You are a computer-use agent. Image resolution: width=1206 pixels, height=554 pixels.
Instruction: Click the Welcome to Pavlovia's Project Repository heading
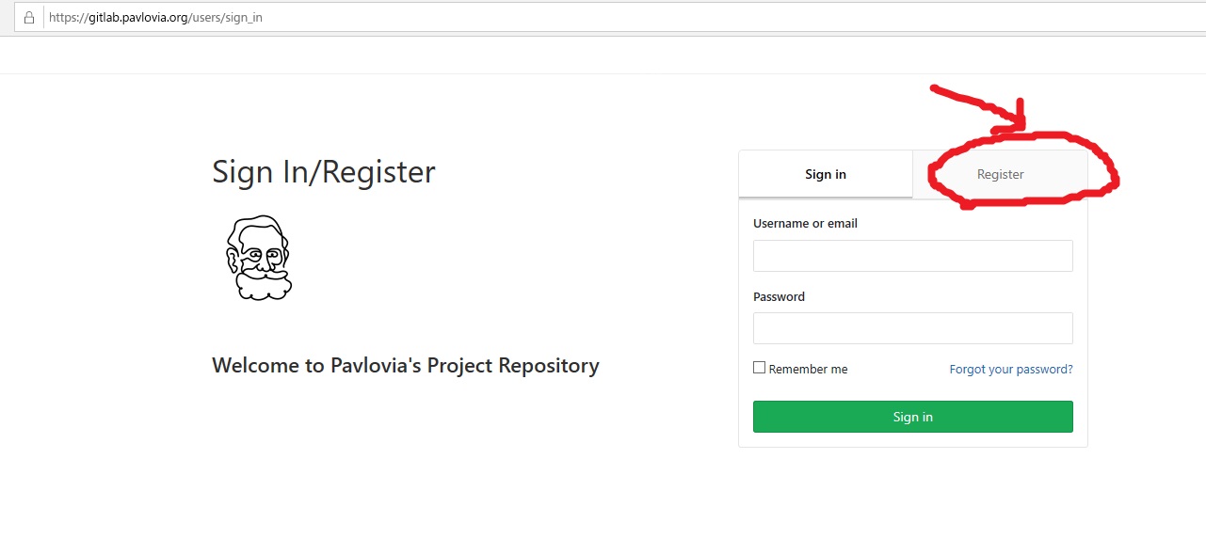tap(405, 365)
